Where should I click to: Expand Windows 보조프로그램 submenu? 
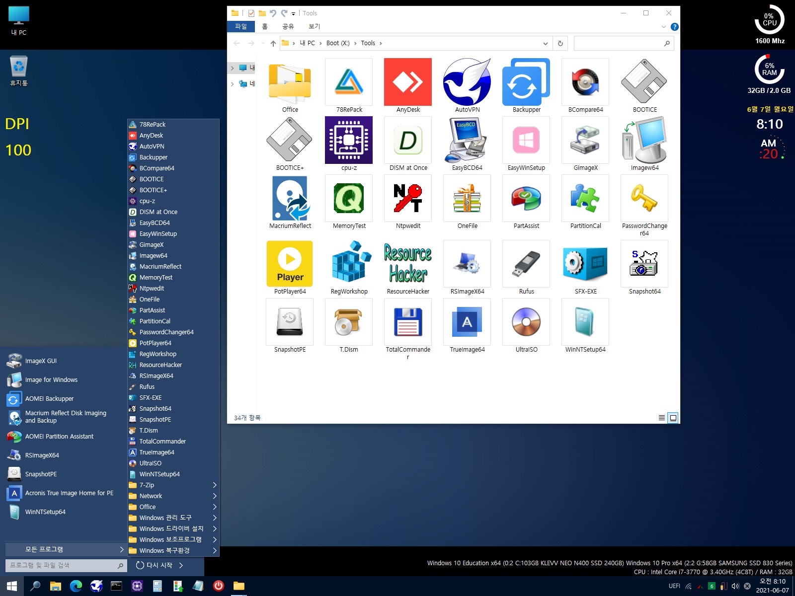173,539
